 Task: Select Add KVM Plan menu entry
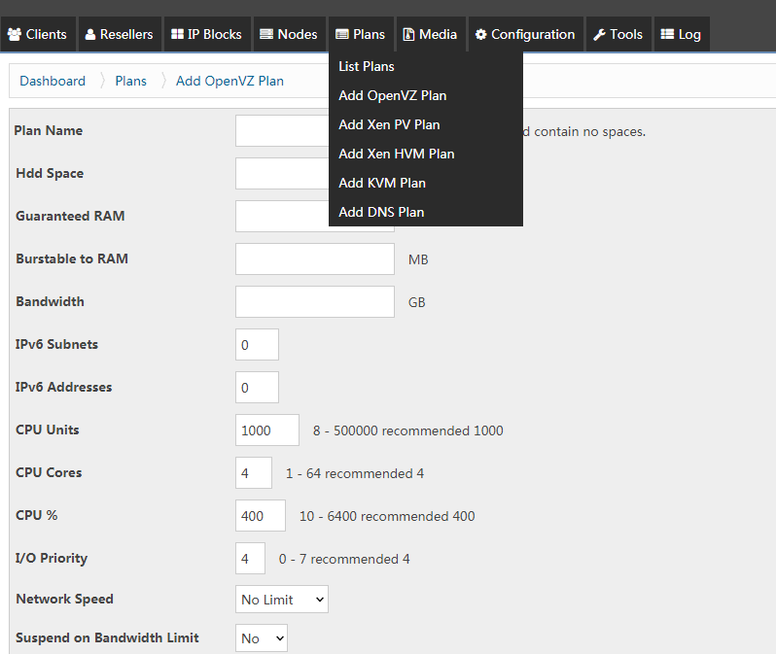382,183
